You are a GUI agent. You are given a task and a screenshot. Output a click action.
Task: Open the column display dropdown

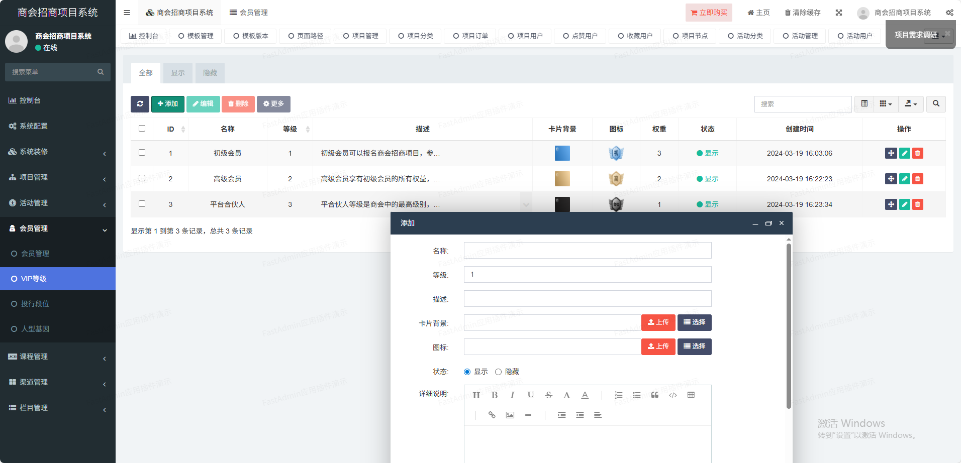point(886,104)
